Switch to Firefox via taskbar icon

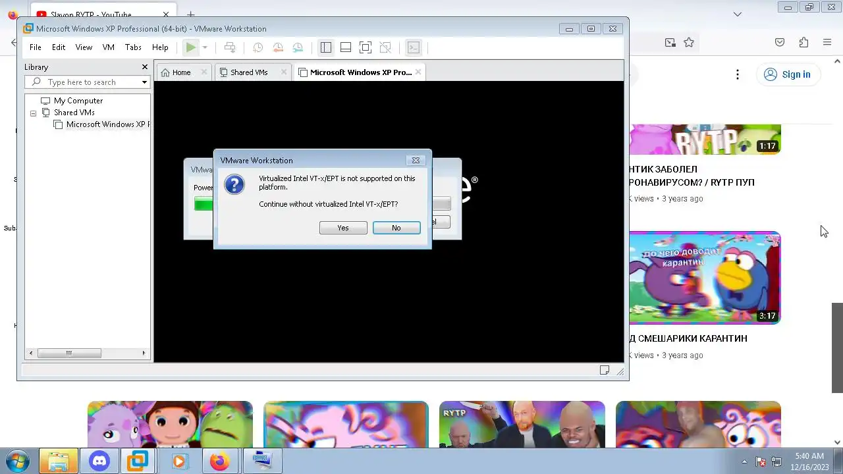pyautogui.click(x=219, y=461)
